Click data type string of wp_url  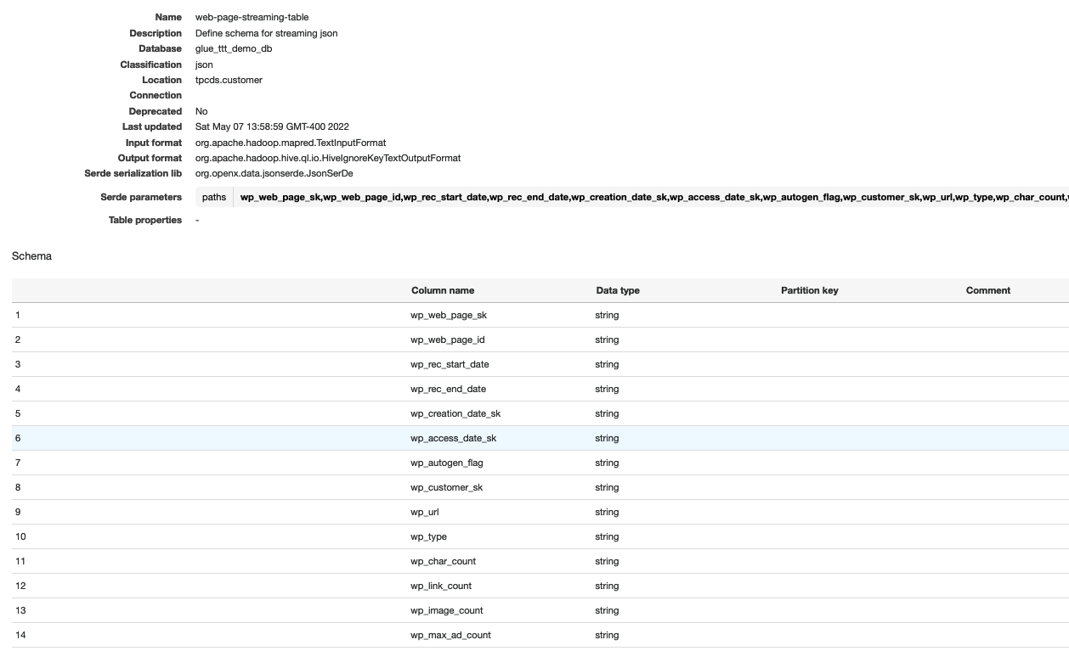pos(607,512)
